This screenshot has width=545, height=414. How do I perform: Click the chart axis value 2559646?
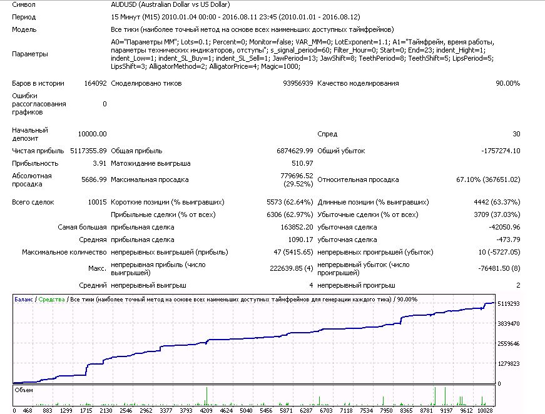509,344
